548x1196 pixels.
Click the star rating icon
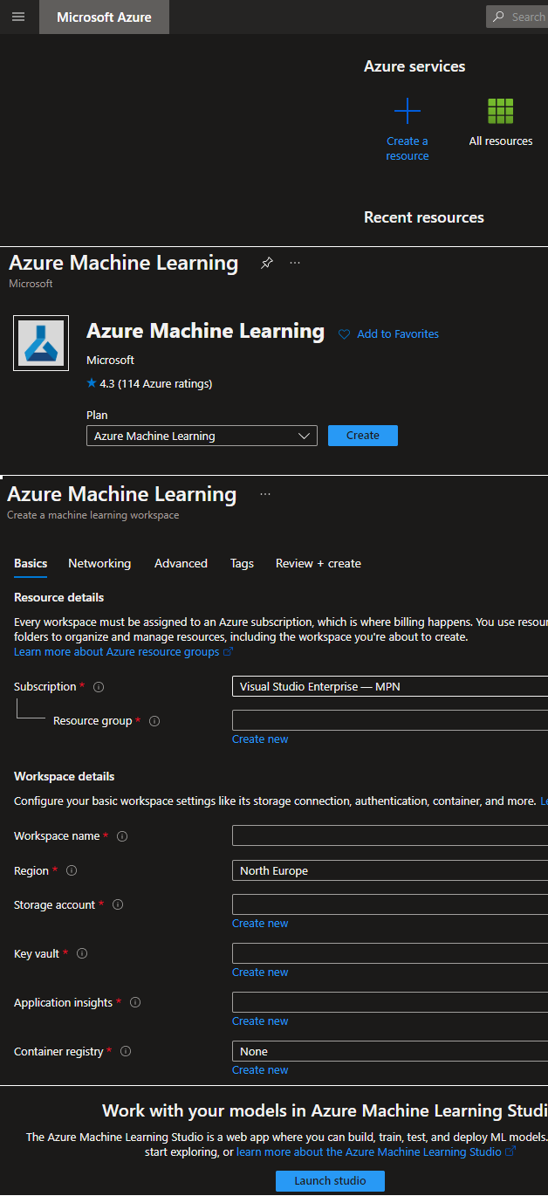92,383
